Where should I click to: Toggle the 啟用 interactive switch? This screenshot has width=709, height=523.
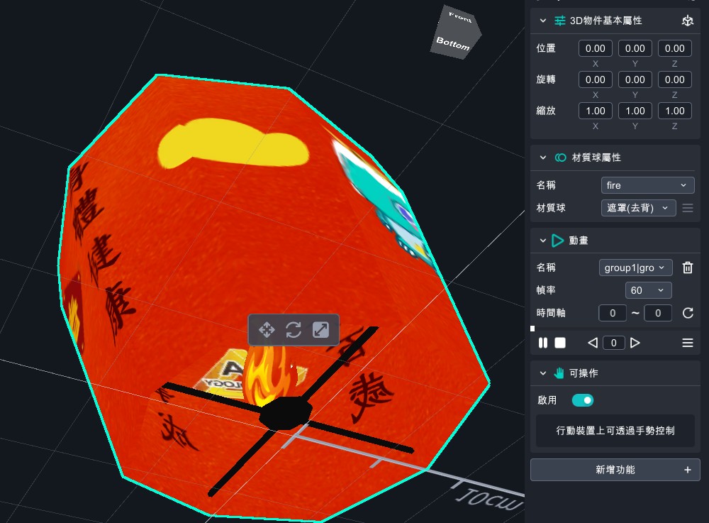[583, 400]
